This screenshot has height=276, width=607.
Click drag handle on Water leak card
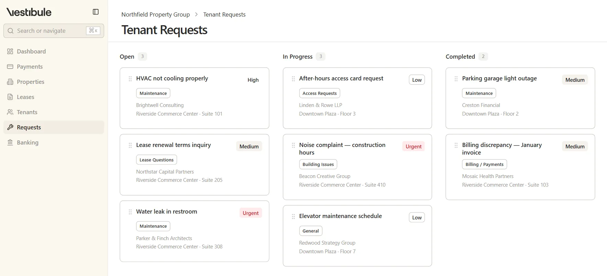(x=130, y=212)
